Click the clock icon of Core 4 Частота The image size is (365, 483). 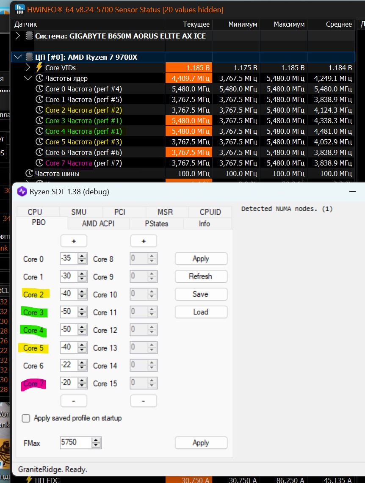pos(39,131)
